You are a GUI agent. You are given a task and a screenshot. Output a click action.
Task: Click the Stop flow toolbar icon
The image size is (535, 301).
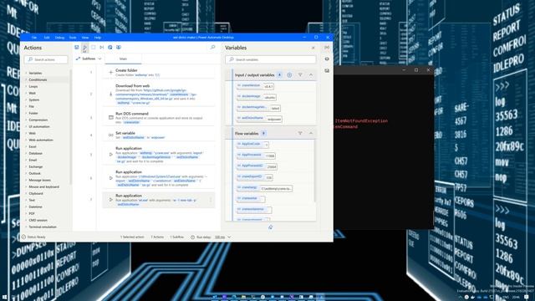93,48
